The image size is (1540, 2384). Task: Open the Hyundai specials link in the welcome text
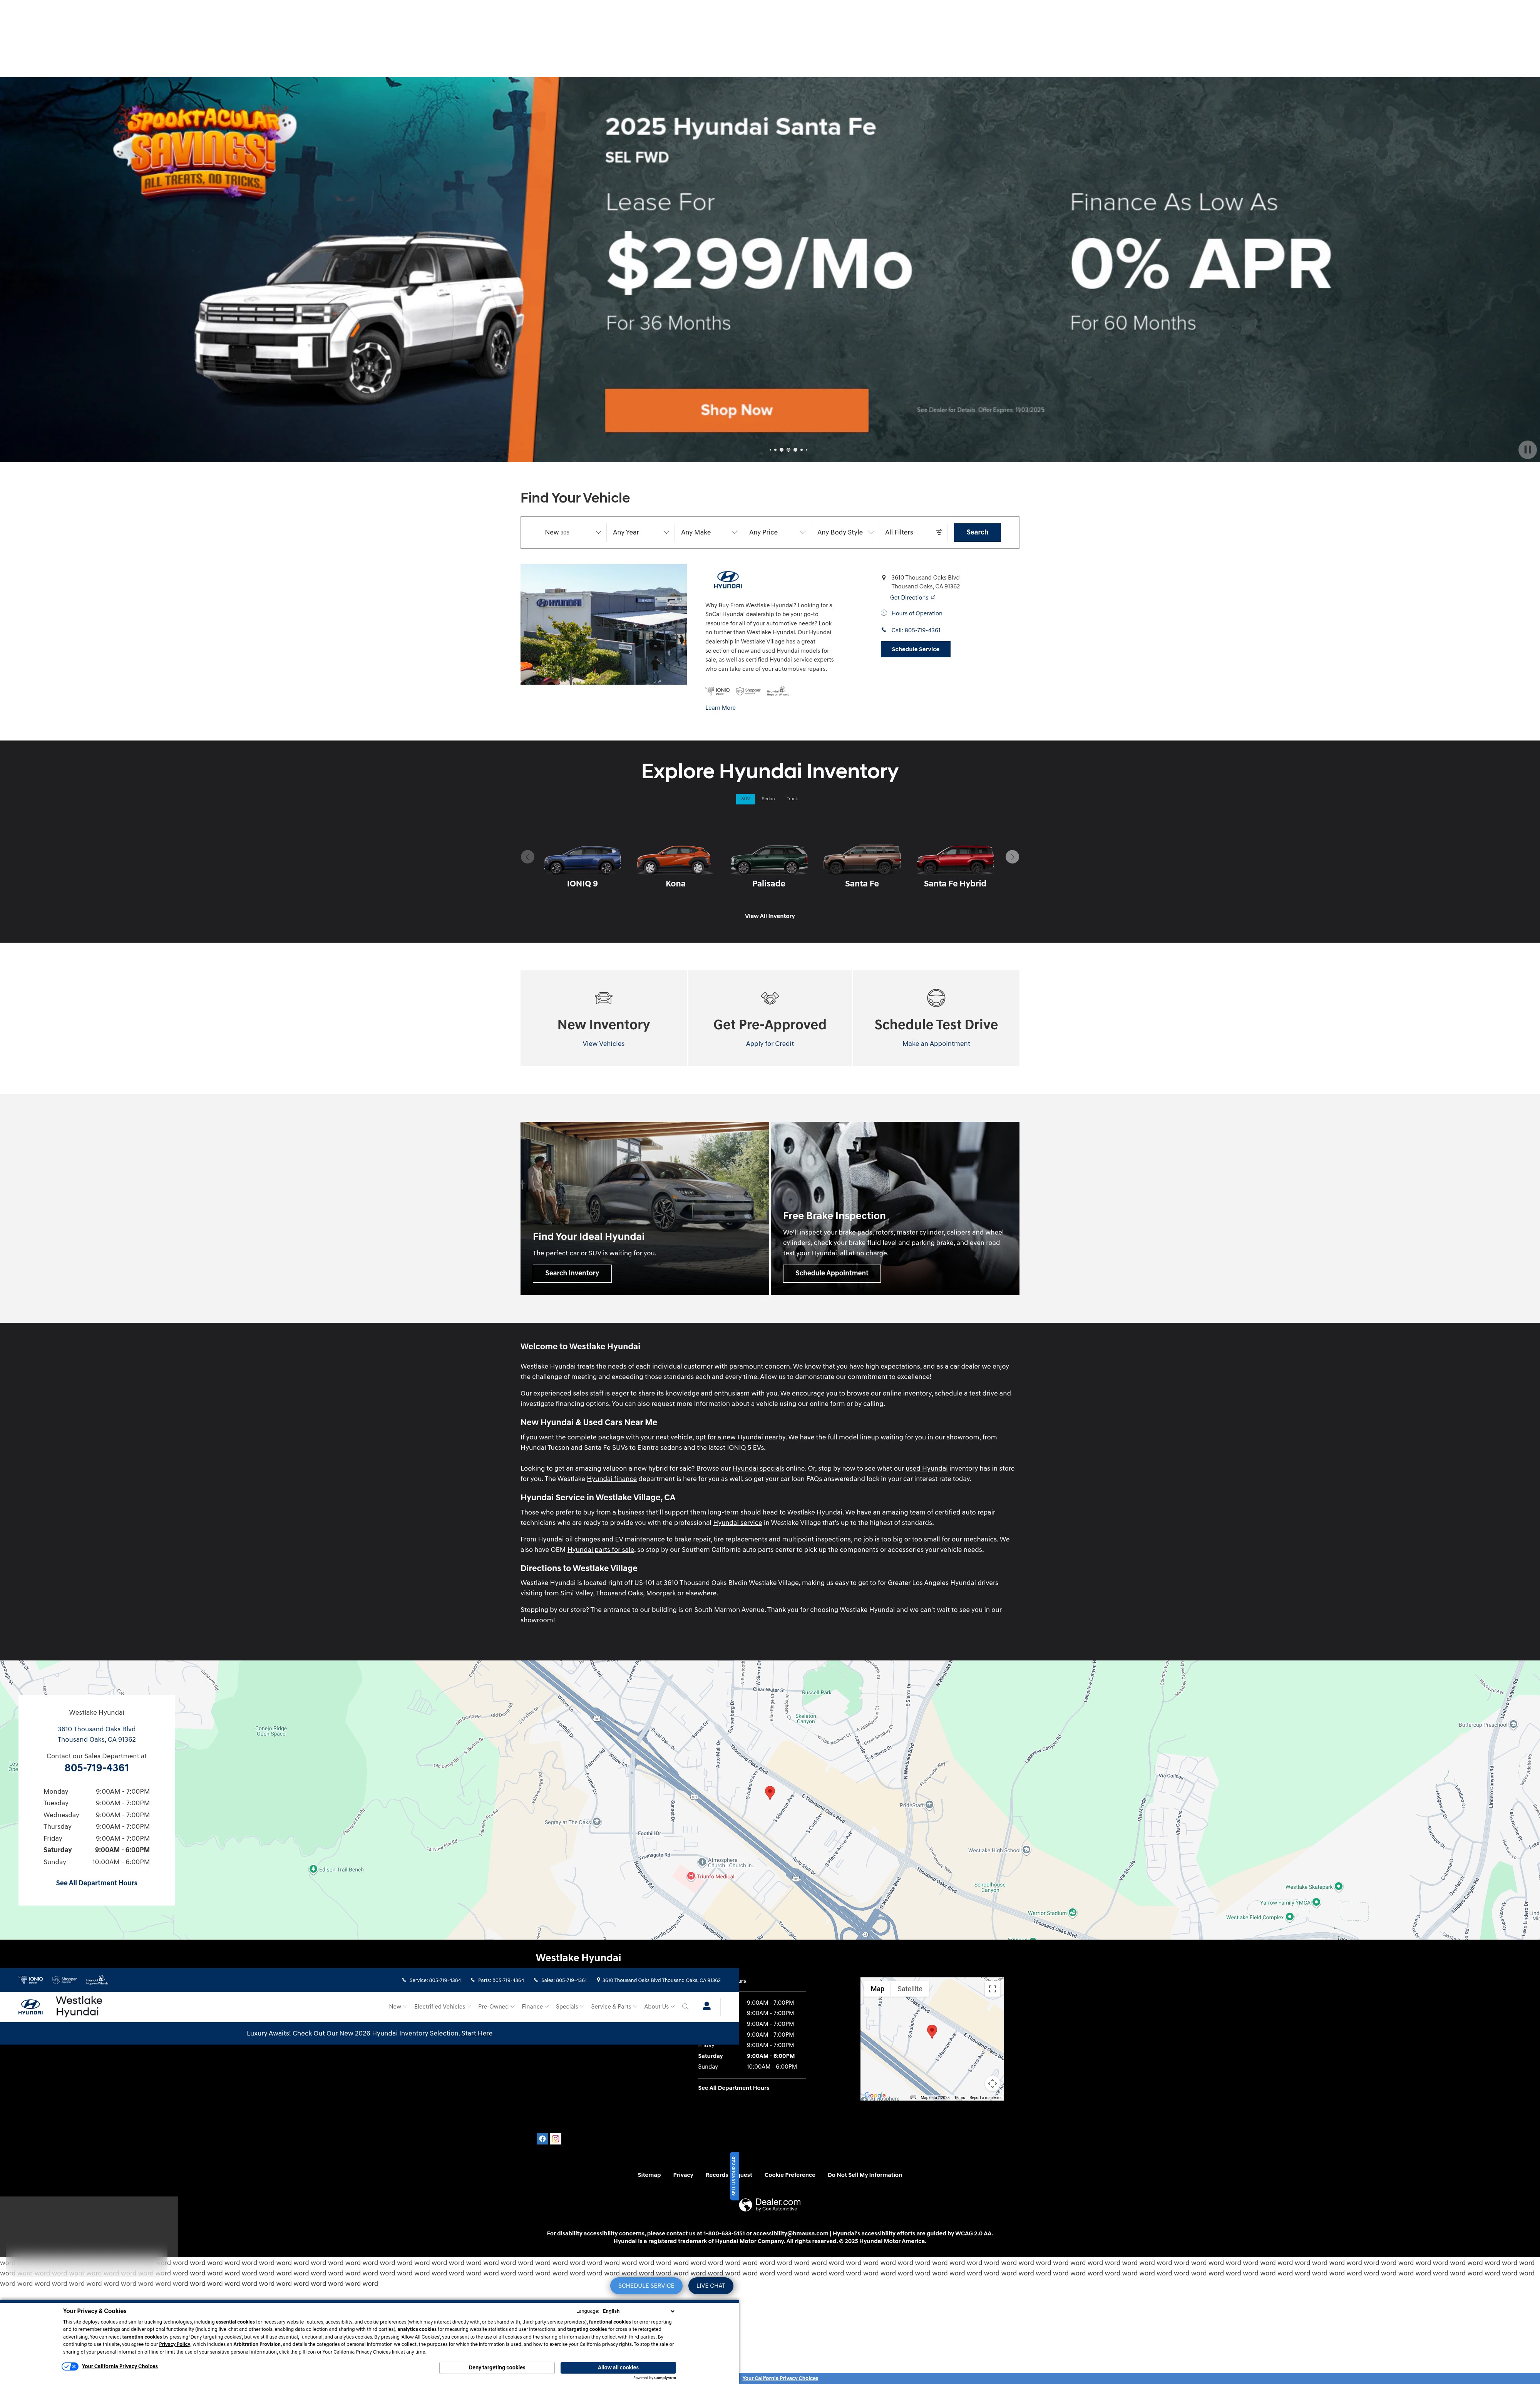click(758, 1469)
